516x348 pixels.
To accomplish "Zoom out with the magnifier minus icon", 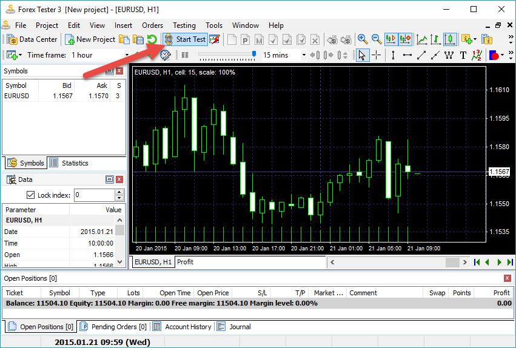I will pyautogui.click(x=377, y=39).
